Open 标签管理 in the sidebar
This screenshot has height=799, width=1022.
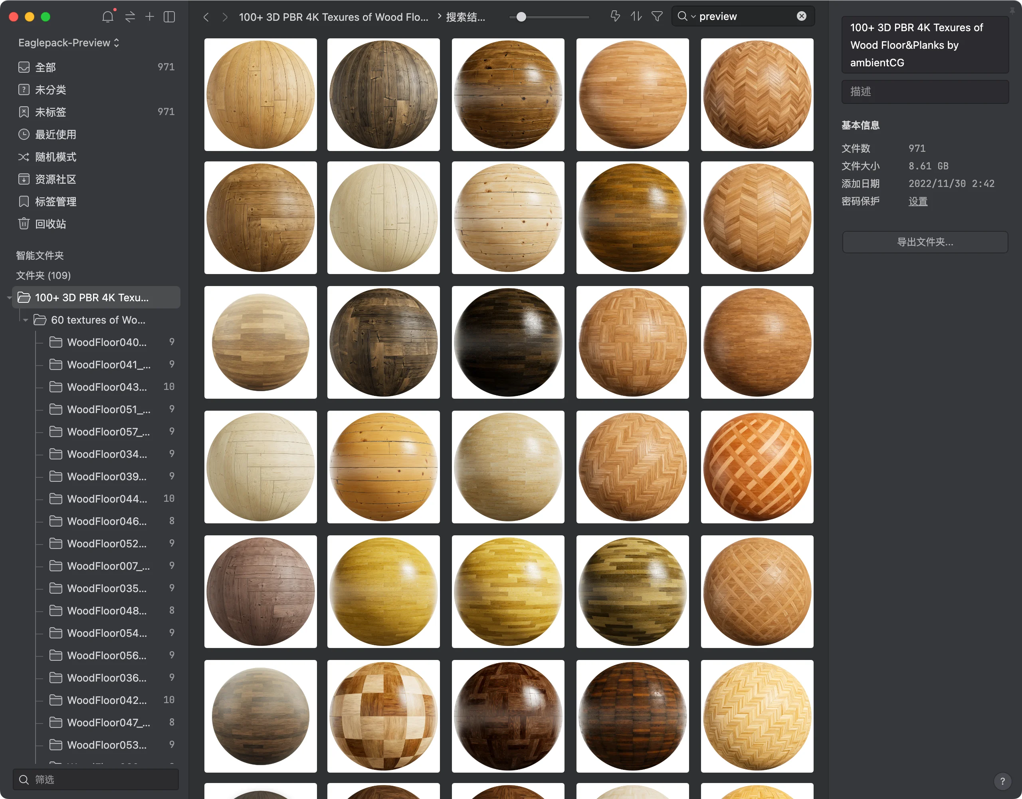[96, 202]
